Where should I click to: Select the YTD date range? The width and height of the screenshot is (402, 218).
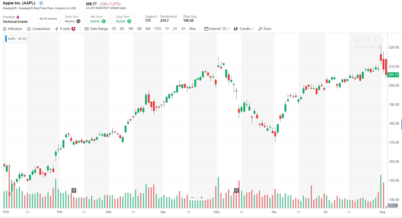(158, 29)
